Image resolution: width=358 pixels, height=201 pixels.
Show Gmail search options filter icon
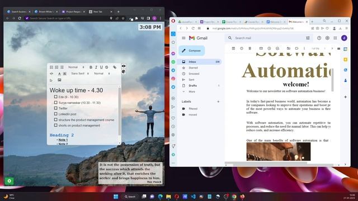point(308,38)
